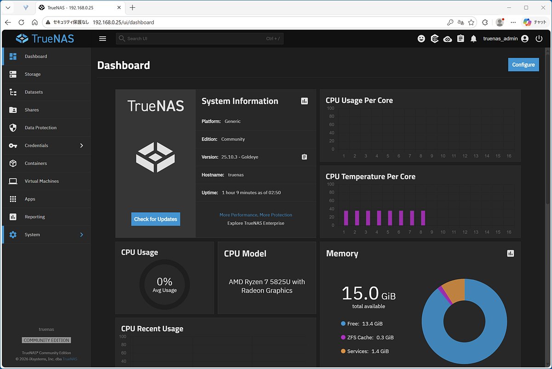Screen dimensions: 552x369
Task: Click the TrueNAS cube status icon in the top bar
Action: (x=435, y=39)
